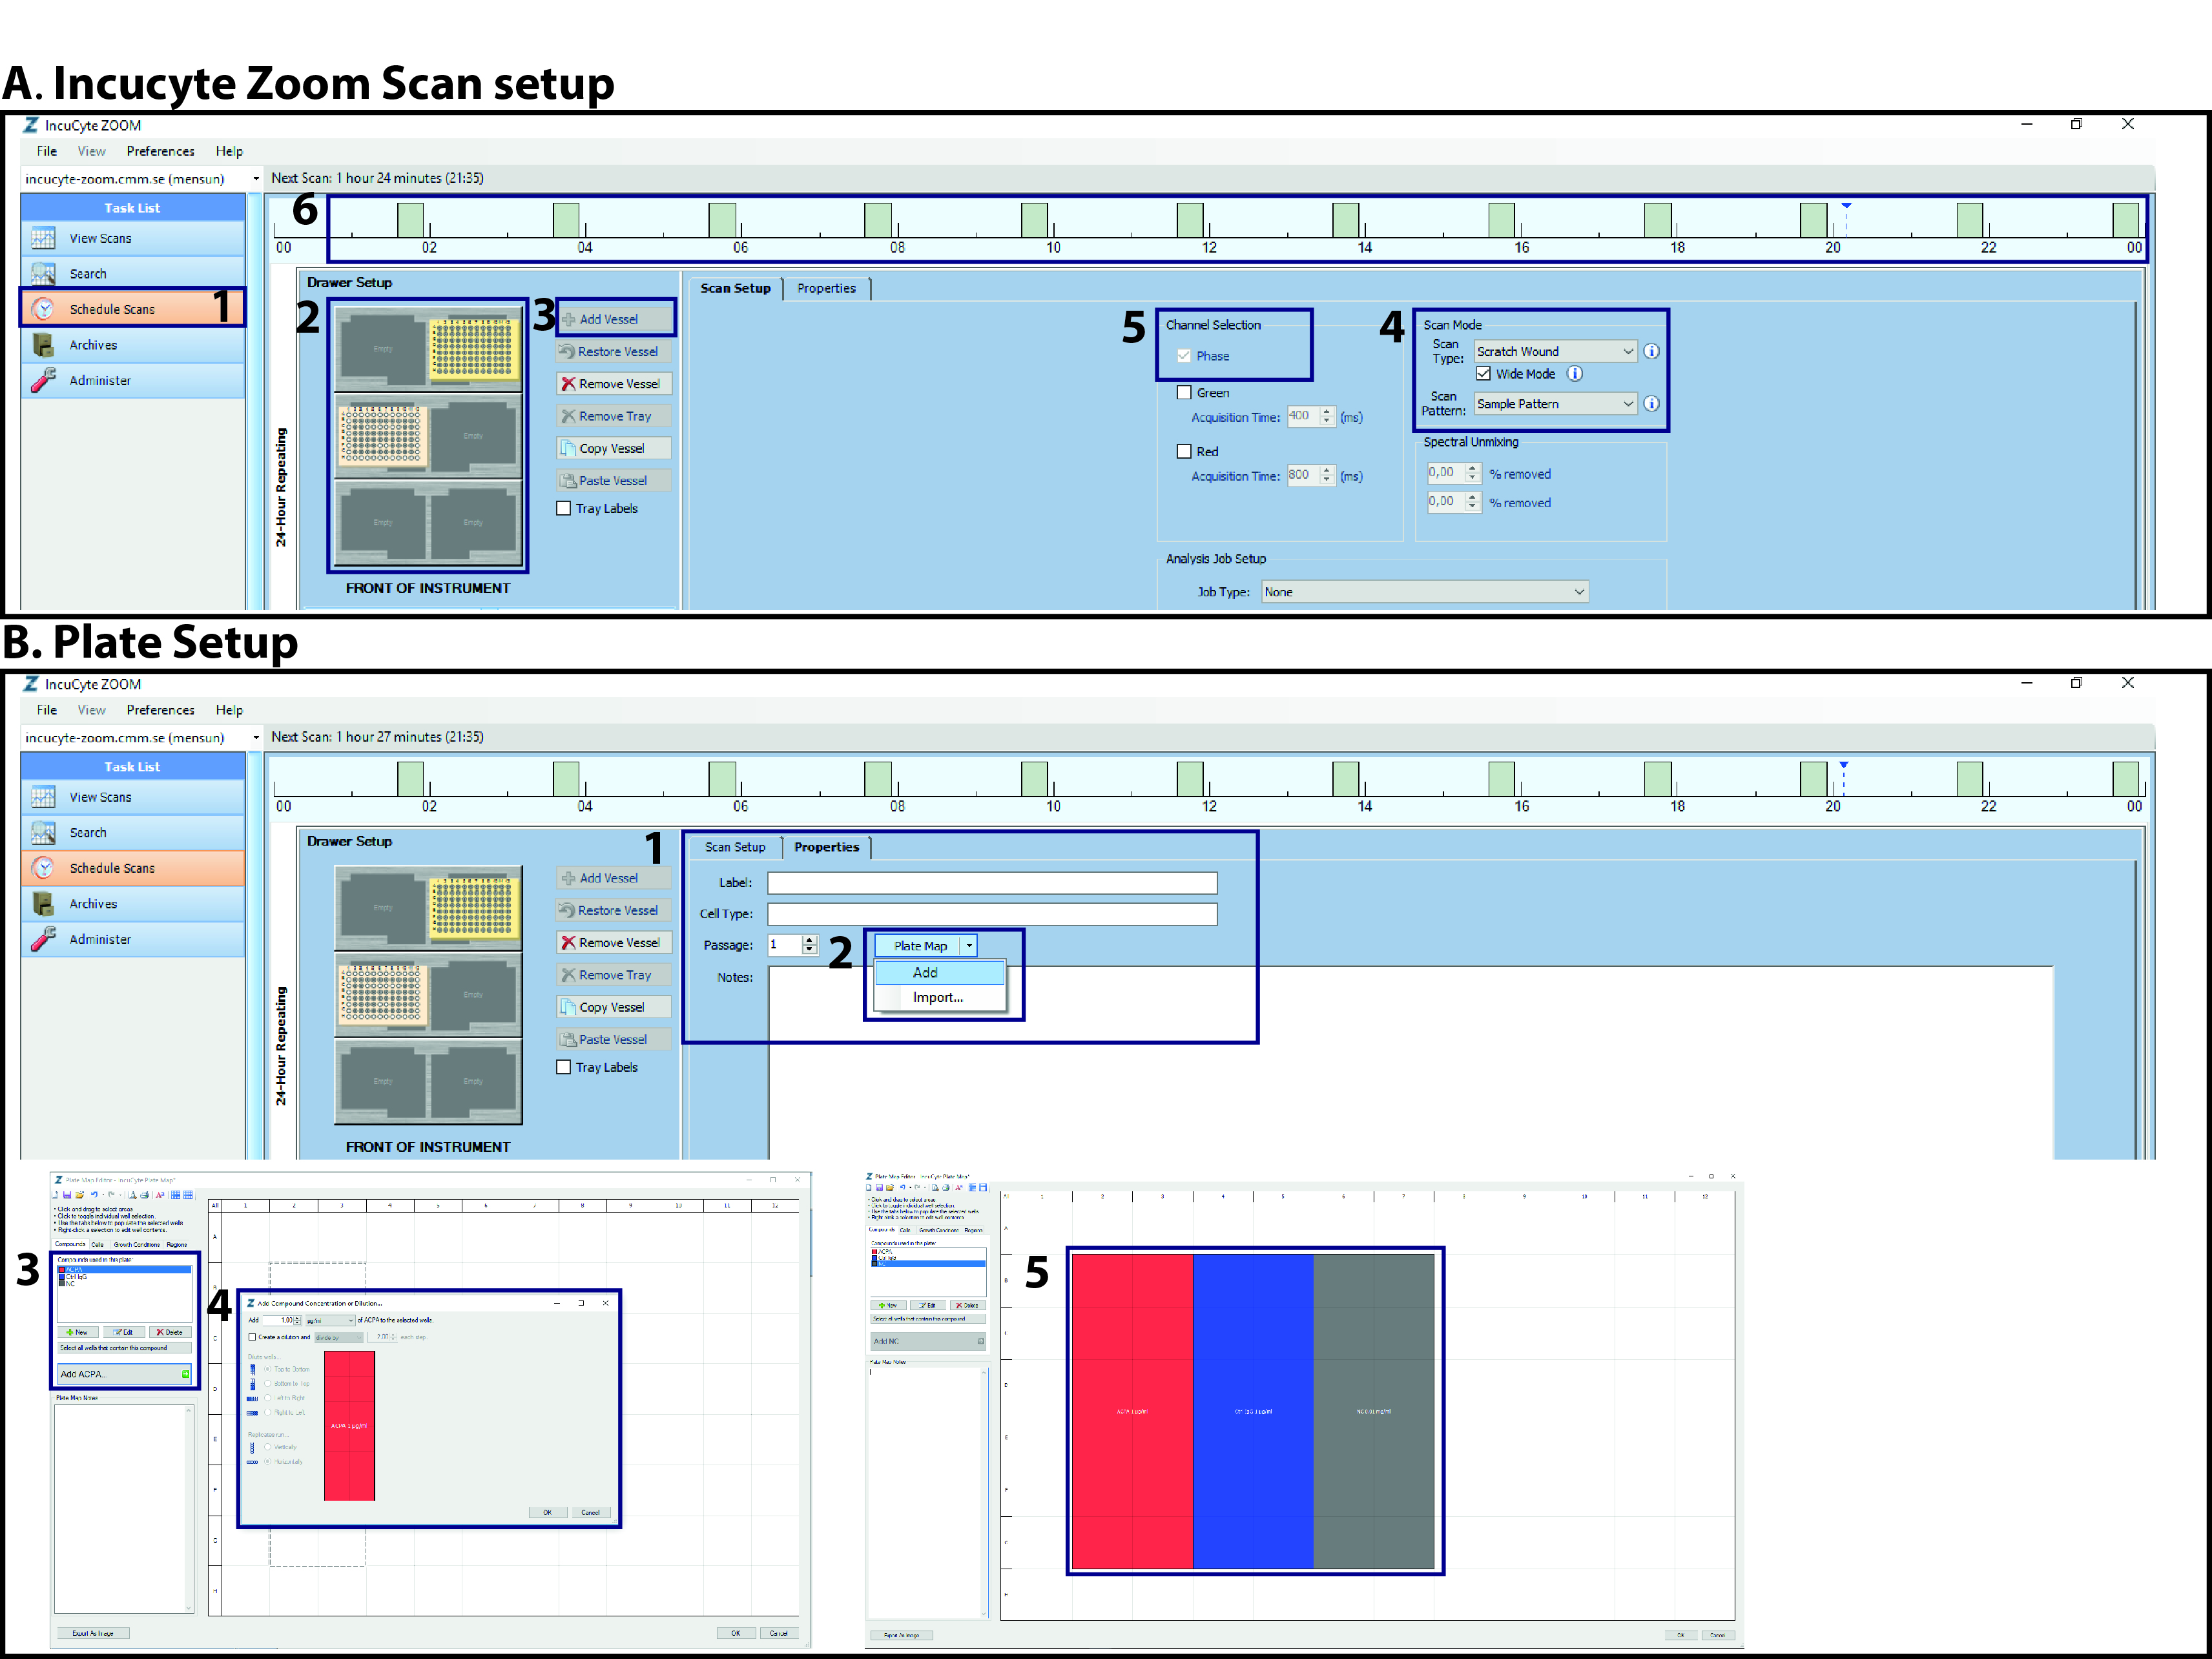The image size is (2212, 1659).
Task: Open View Scans in panel B task list
Action: [x=132, y=797]
